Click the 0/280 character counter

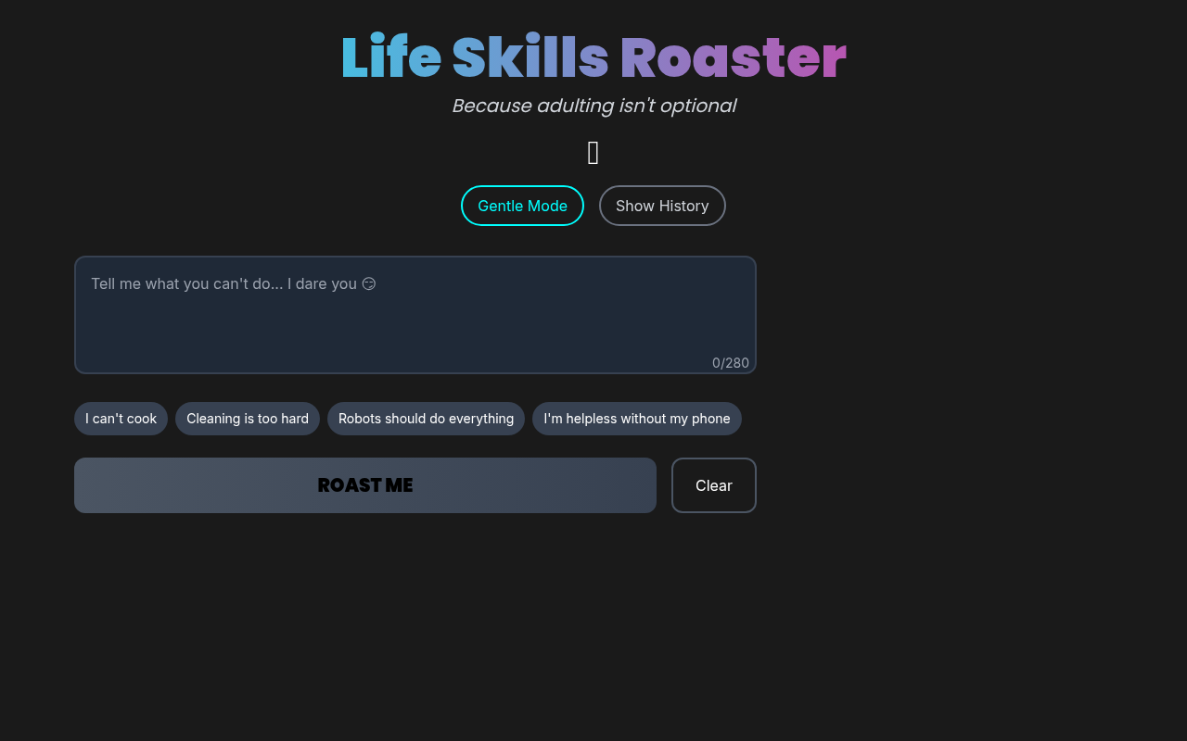730,363
